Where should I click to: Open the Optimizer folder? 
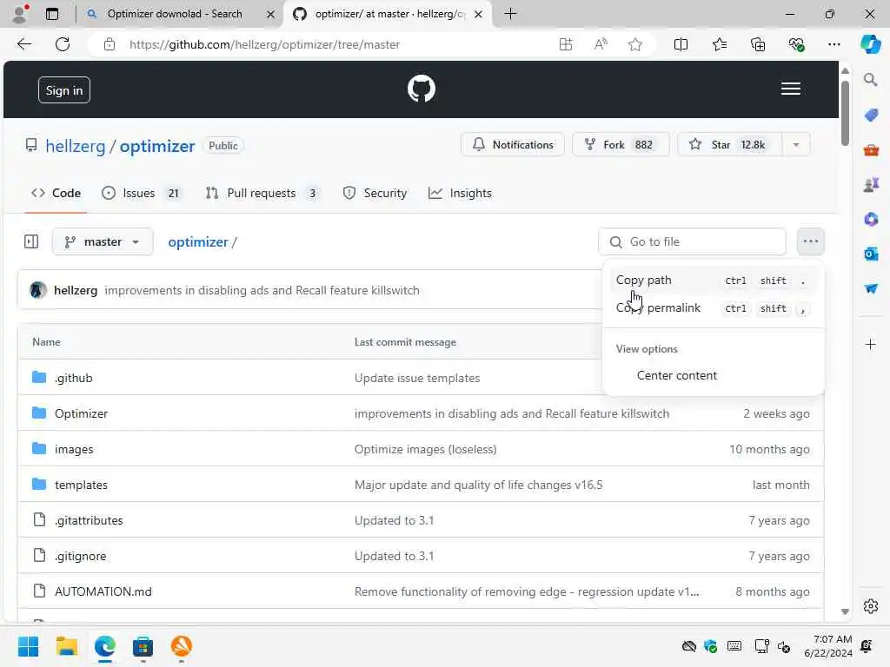[81, 413]
